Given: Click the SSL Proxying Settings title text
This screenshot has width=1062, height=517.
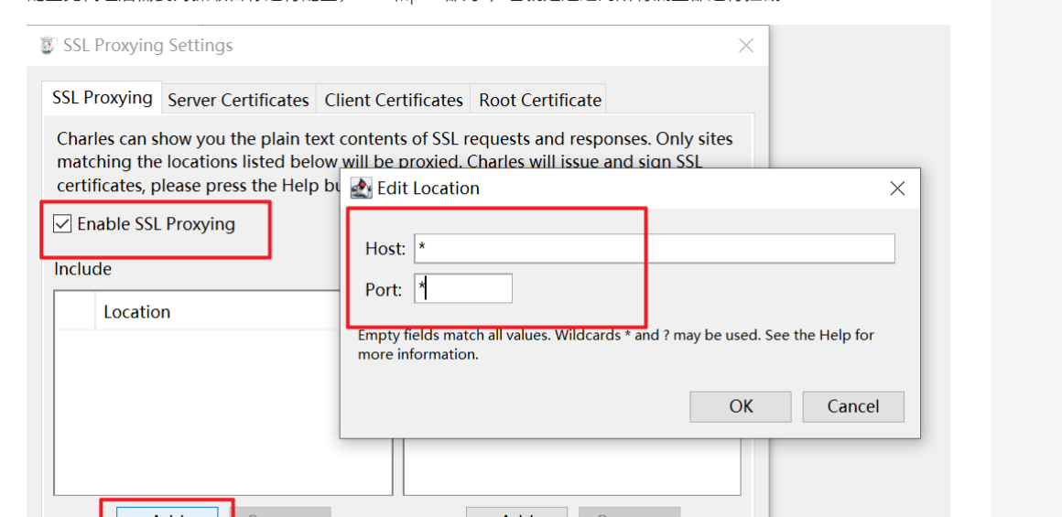Looking at the screenshot, I should click(x=147, y=46).
